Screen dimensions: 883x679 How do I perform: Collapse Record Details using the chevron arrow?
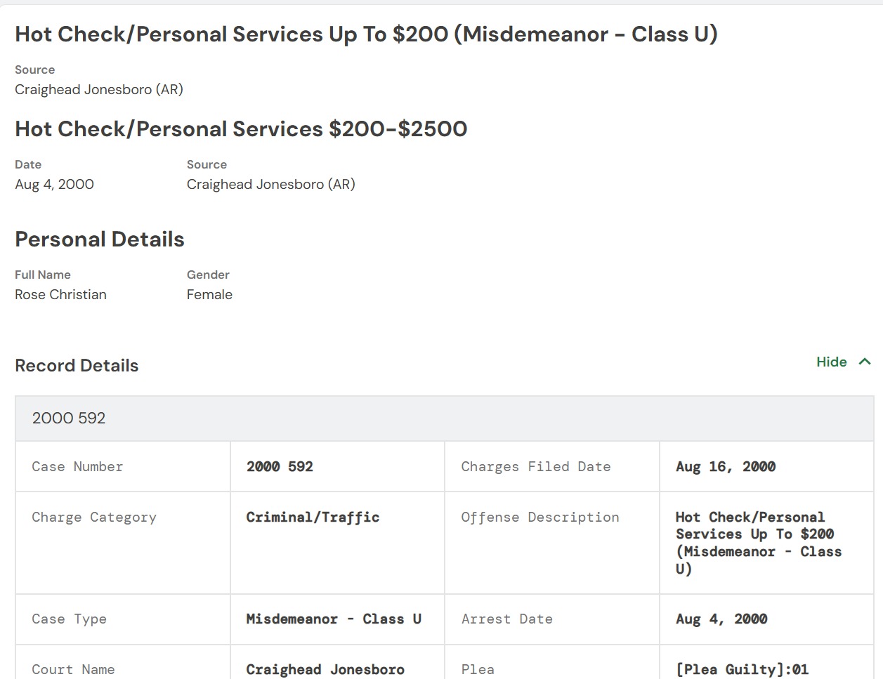[865, 362]
